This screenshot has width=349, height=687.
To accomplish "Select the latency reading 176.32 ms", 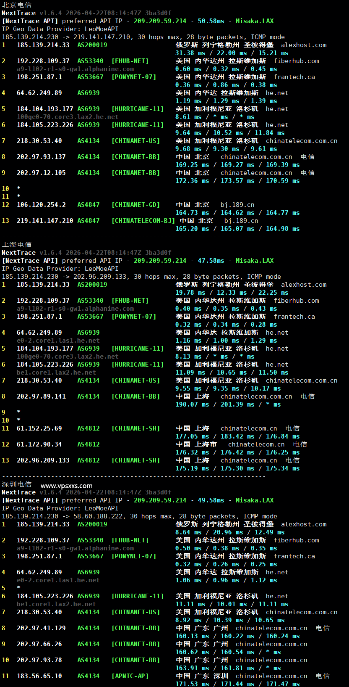I will pyautogui.click(x=192, y=452).
